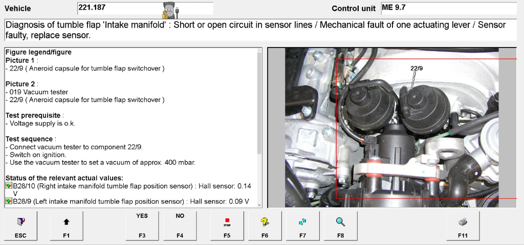Screen dimensions: 524x245
Task: Click the B28/10 right tumble flap sensor text
Action: [x=132, y=190]
